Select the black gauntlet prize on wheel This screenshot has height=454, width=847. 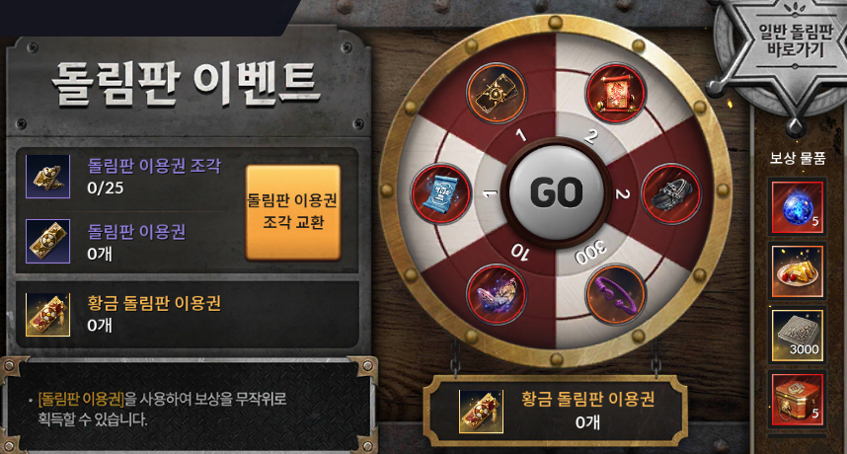(x=671, y=192)
